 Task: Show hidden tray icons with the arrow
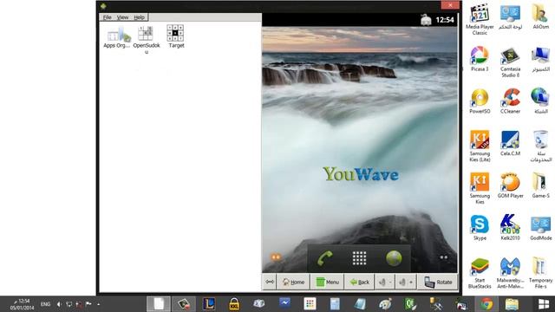(98, 304)
